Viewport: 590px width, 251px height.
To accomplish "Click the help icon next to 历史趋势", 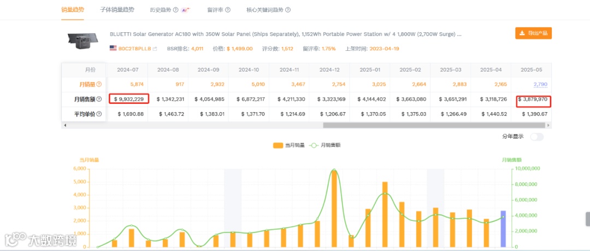I will 176,10.
